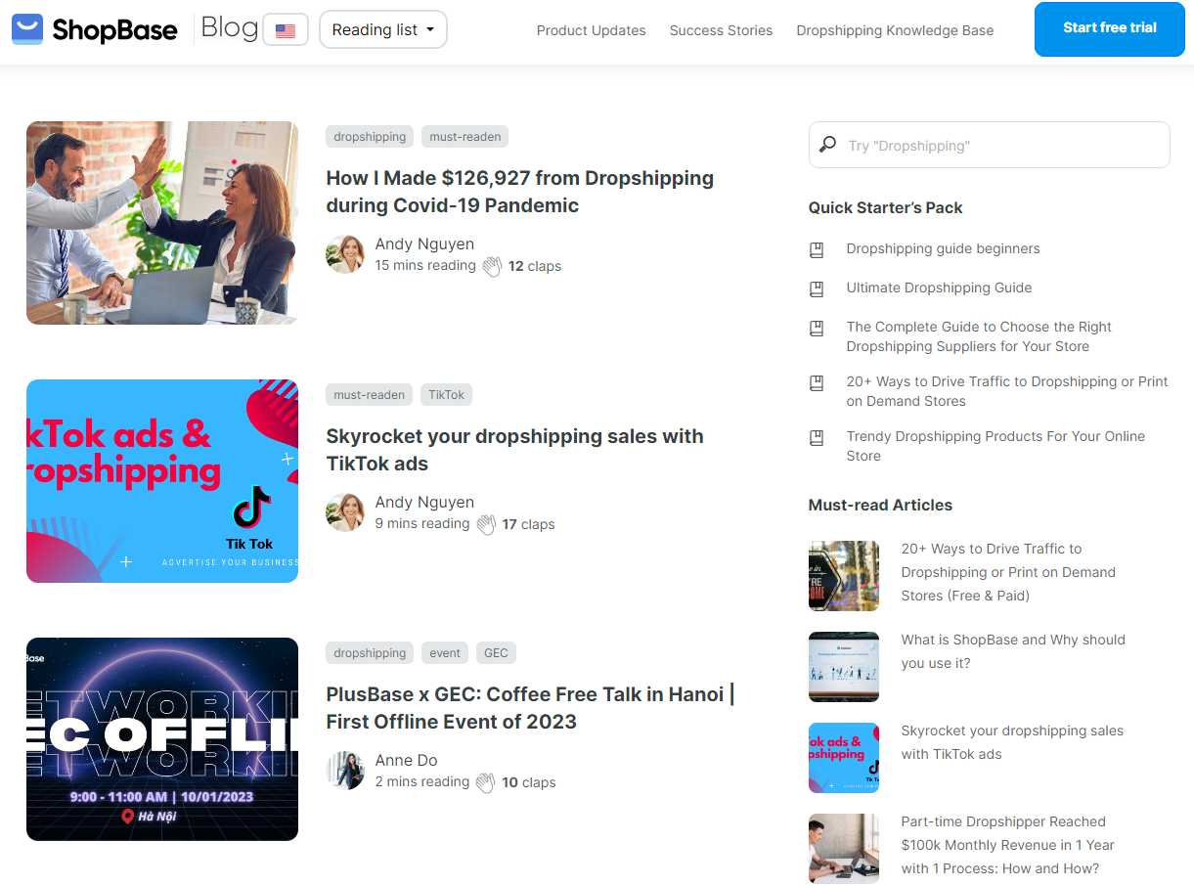Click '17 claps' count on TikTok article

click(x=529, y=524)
